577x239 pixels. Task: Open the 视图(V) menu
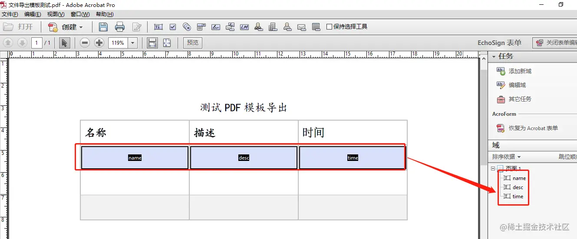tap(56, 14)
